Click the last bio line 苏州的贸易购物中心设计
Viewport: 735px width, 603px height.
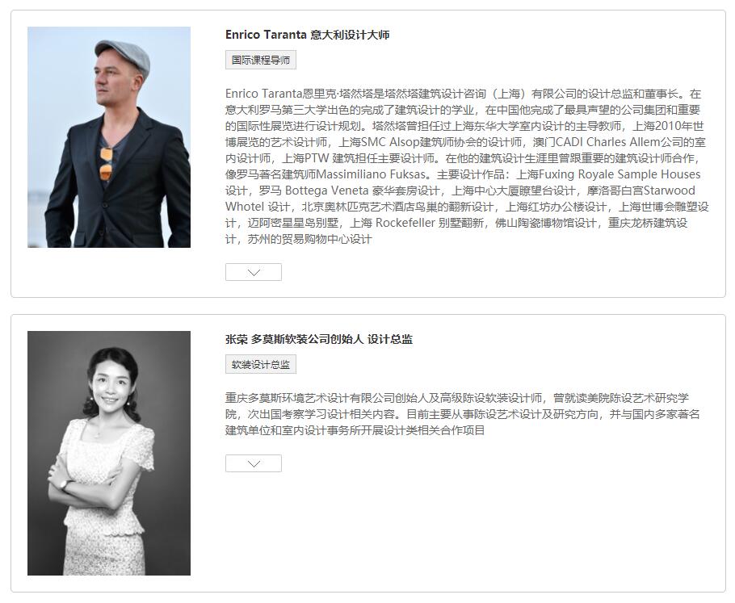[x=310, y=239]
